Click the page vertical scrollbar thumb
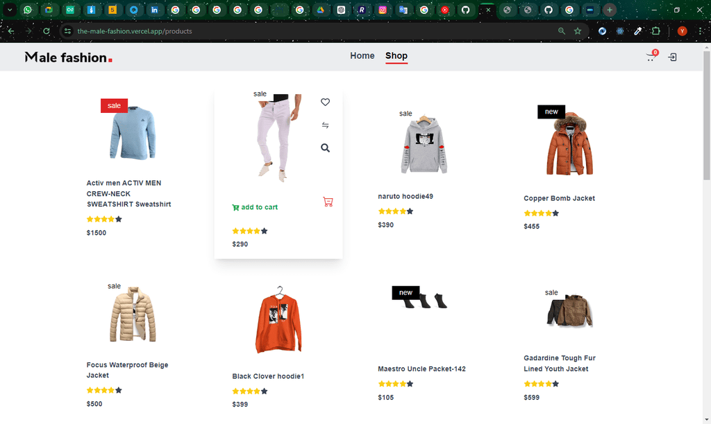The image size is (711, 424). (x=706, y=115)
